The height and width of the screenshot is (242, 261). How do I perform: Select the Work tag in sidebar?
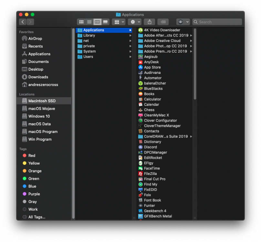(x=44, y=209)
